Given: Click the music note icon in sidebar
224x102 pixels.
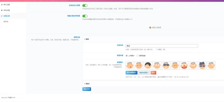Looking at the screenshot, I should pyautogui.click(x=2, y=4).
